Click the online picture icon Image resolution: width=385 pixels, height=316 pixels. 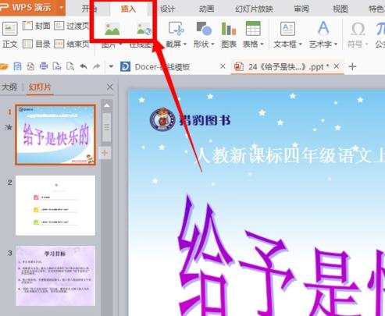pos(144,29)
